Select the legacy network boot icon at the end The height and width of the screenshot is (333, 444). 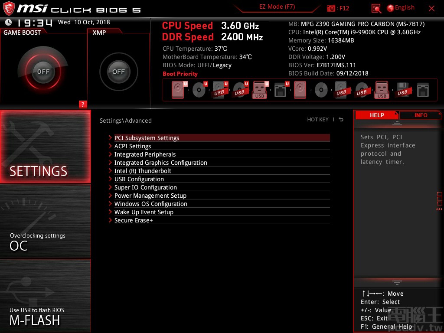pyautogui.click(x=423, y=90)
